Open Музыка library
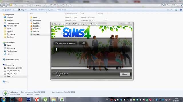 pyautogui.click(x=9, y=54)
